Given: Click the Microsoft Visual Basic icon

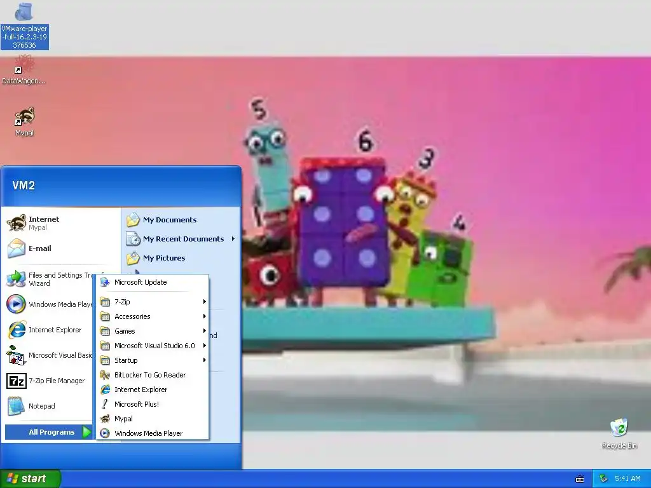Looking at the screenshot, I should (x=16, y=355).
